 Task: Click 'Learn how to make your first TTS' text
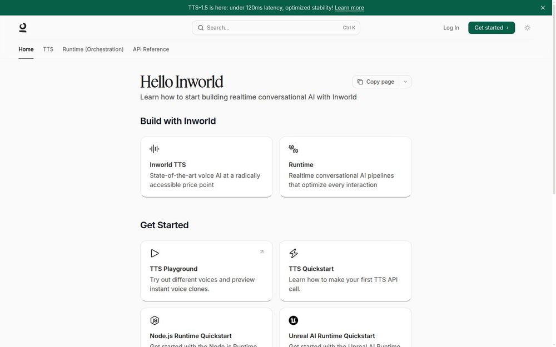click(x=343, y=284)
